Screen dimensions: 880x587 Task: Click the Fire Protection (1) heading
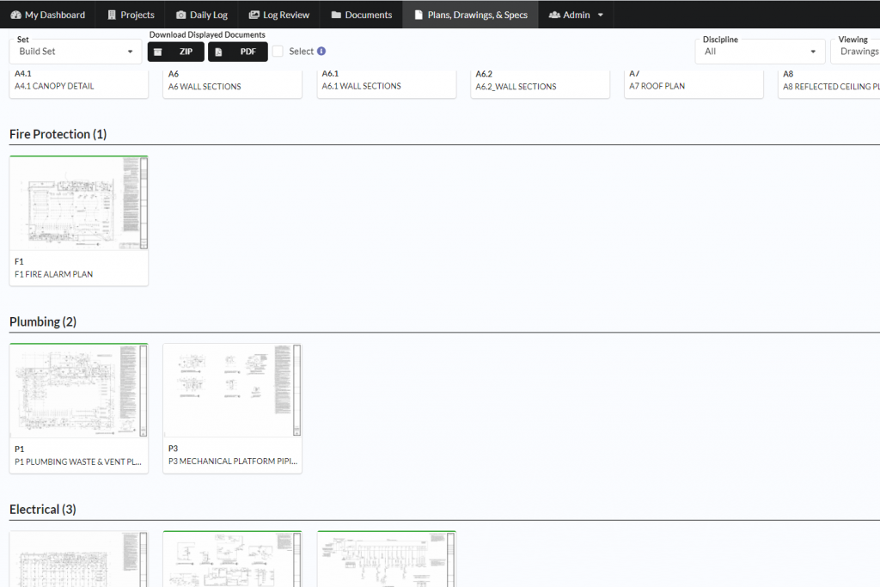[58, 134]
